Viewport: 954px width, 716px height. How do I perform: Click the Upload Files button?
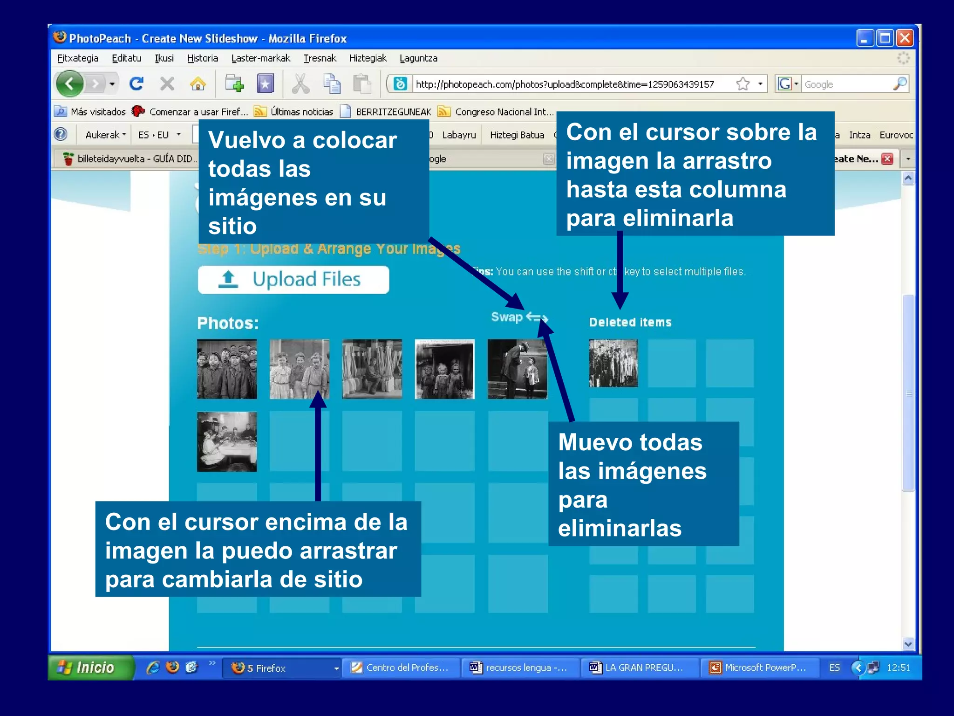293,280
